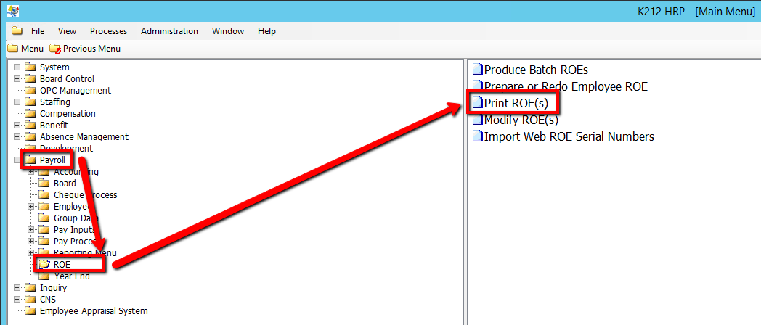
Task: Expand the CNS tree node
Action: (17, 300)
